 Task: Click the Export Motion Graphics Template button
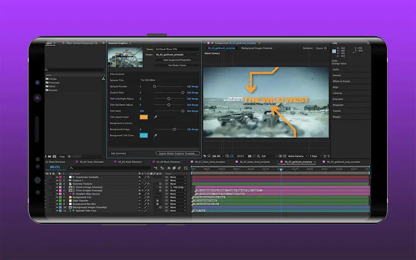click(x=178, y=153)
